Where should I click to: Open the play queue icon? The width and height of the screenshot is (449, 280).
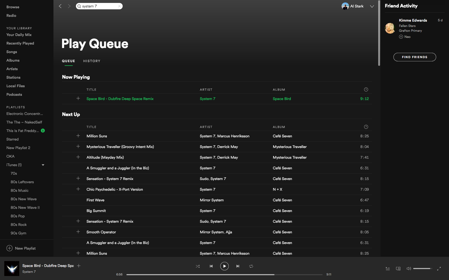tap(388, 269)
